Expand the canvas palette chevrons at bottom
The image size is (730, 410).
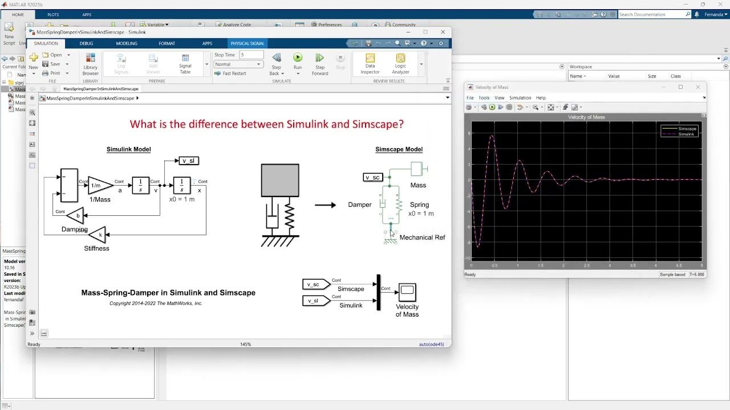32,334
